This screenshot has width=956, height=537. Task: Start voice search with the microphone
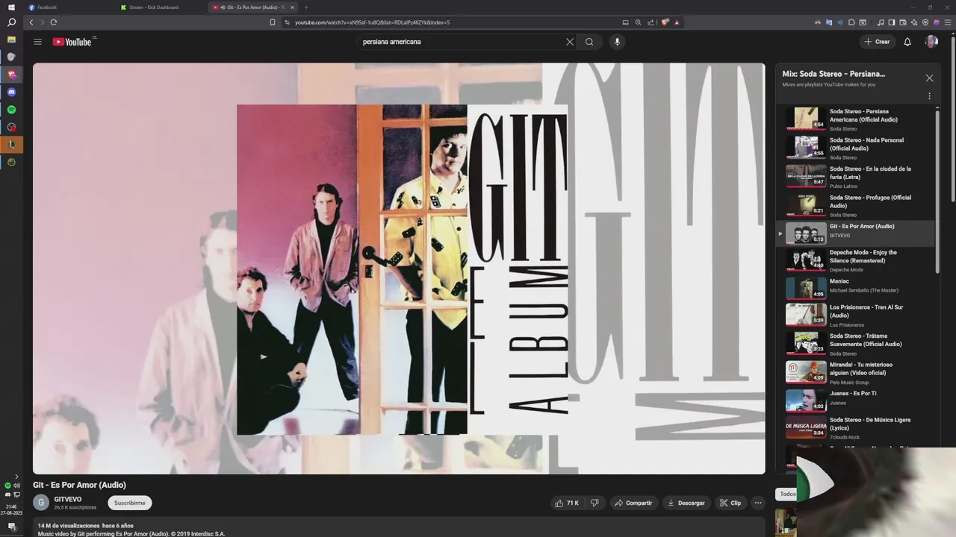tap(617, 42)
